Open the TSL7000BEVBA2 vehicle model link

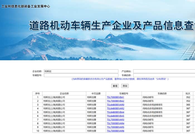point(115,101)
